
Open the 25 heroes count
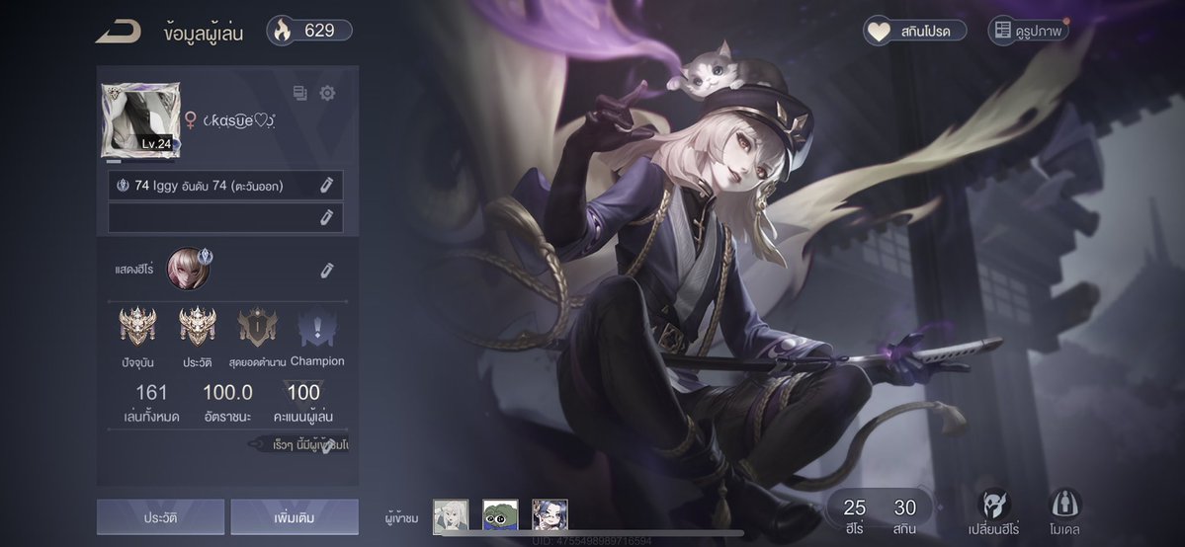point(855,515)
